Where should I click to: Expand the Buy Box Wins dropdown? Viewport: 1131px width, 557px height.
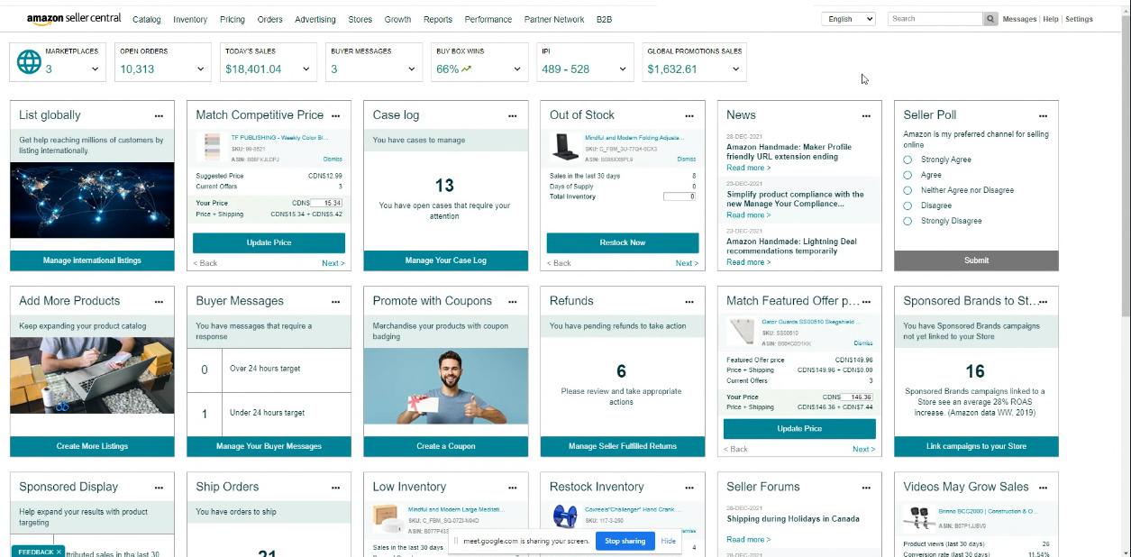click(517, 69)
